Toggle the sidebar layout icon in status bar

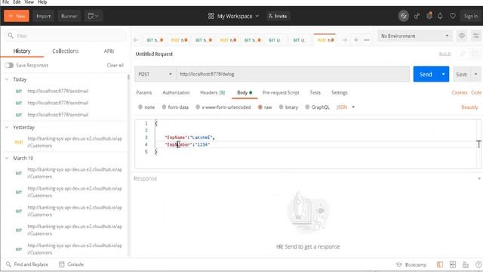[x=440, y=264]
